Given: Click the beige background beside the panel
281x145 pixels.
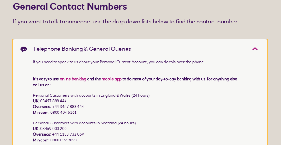Looking at the screenshot, I should (274, 90).
